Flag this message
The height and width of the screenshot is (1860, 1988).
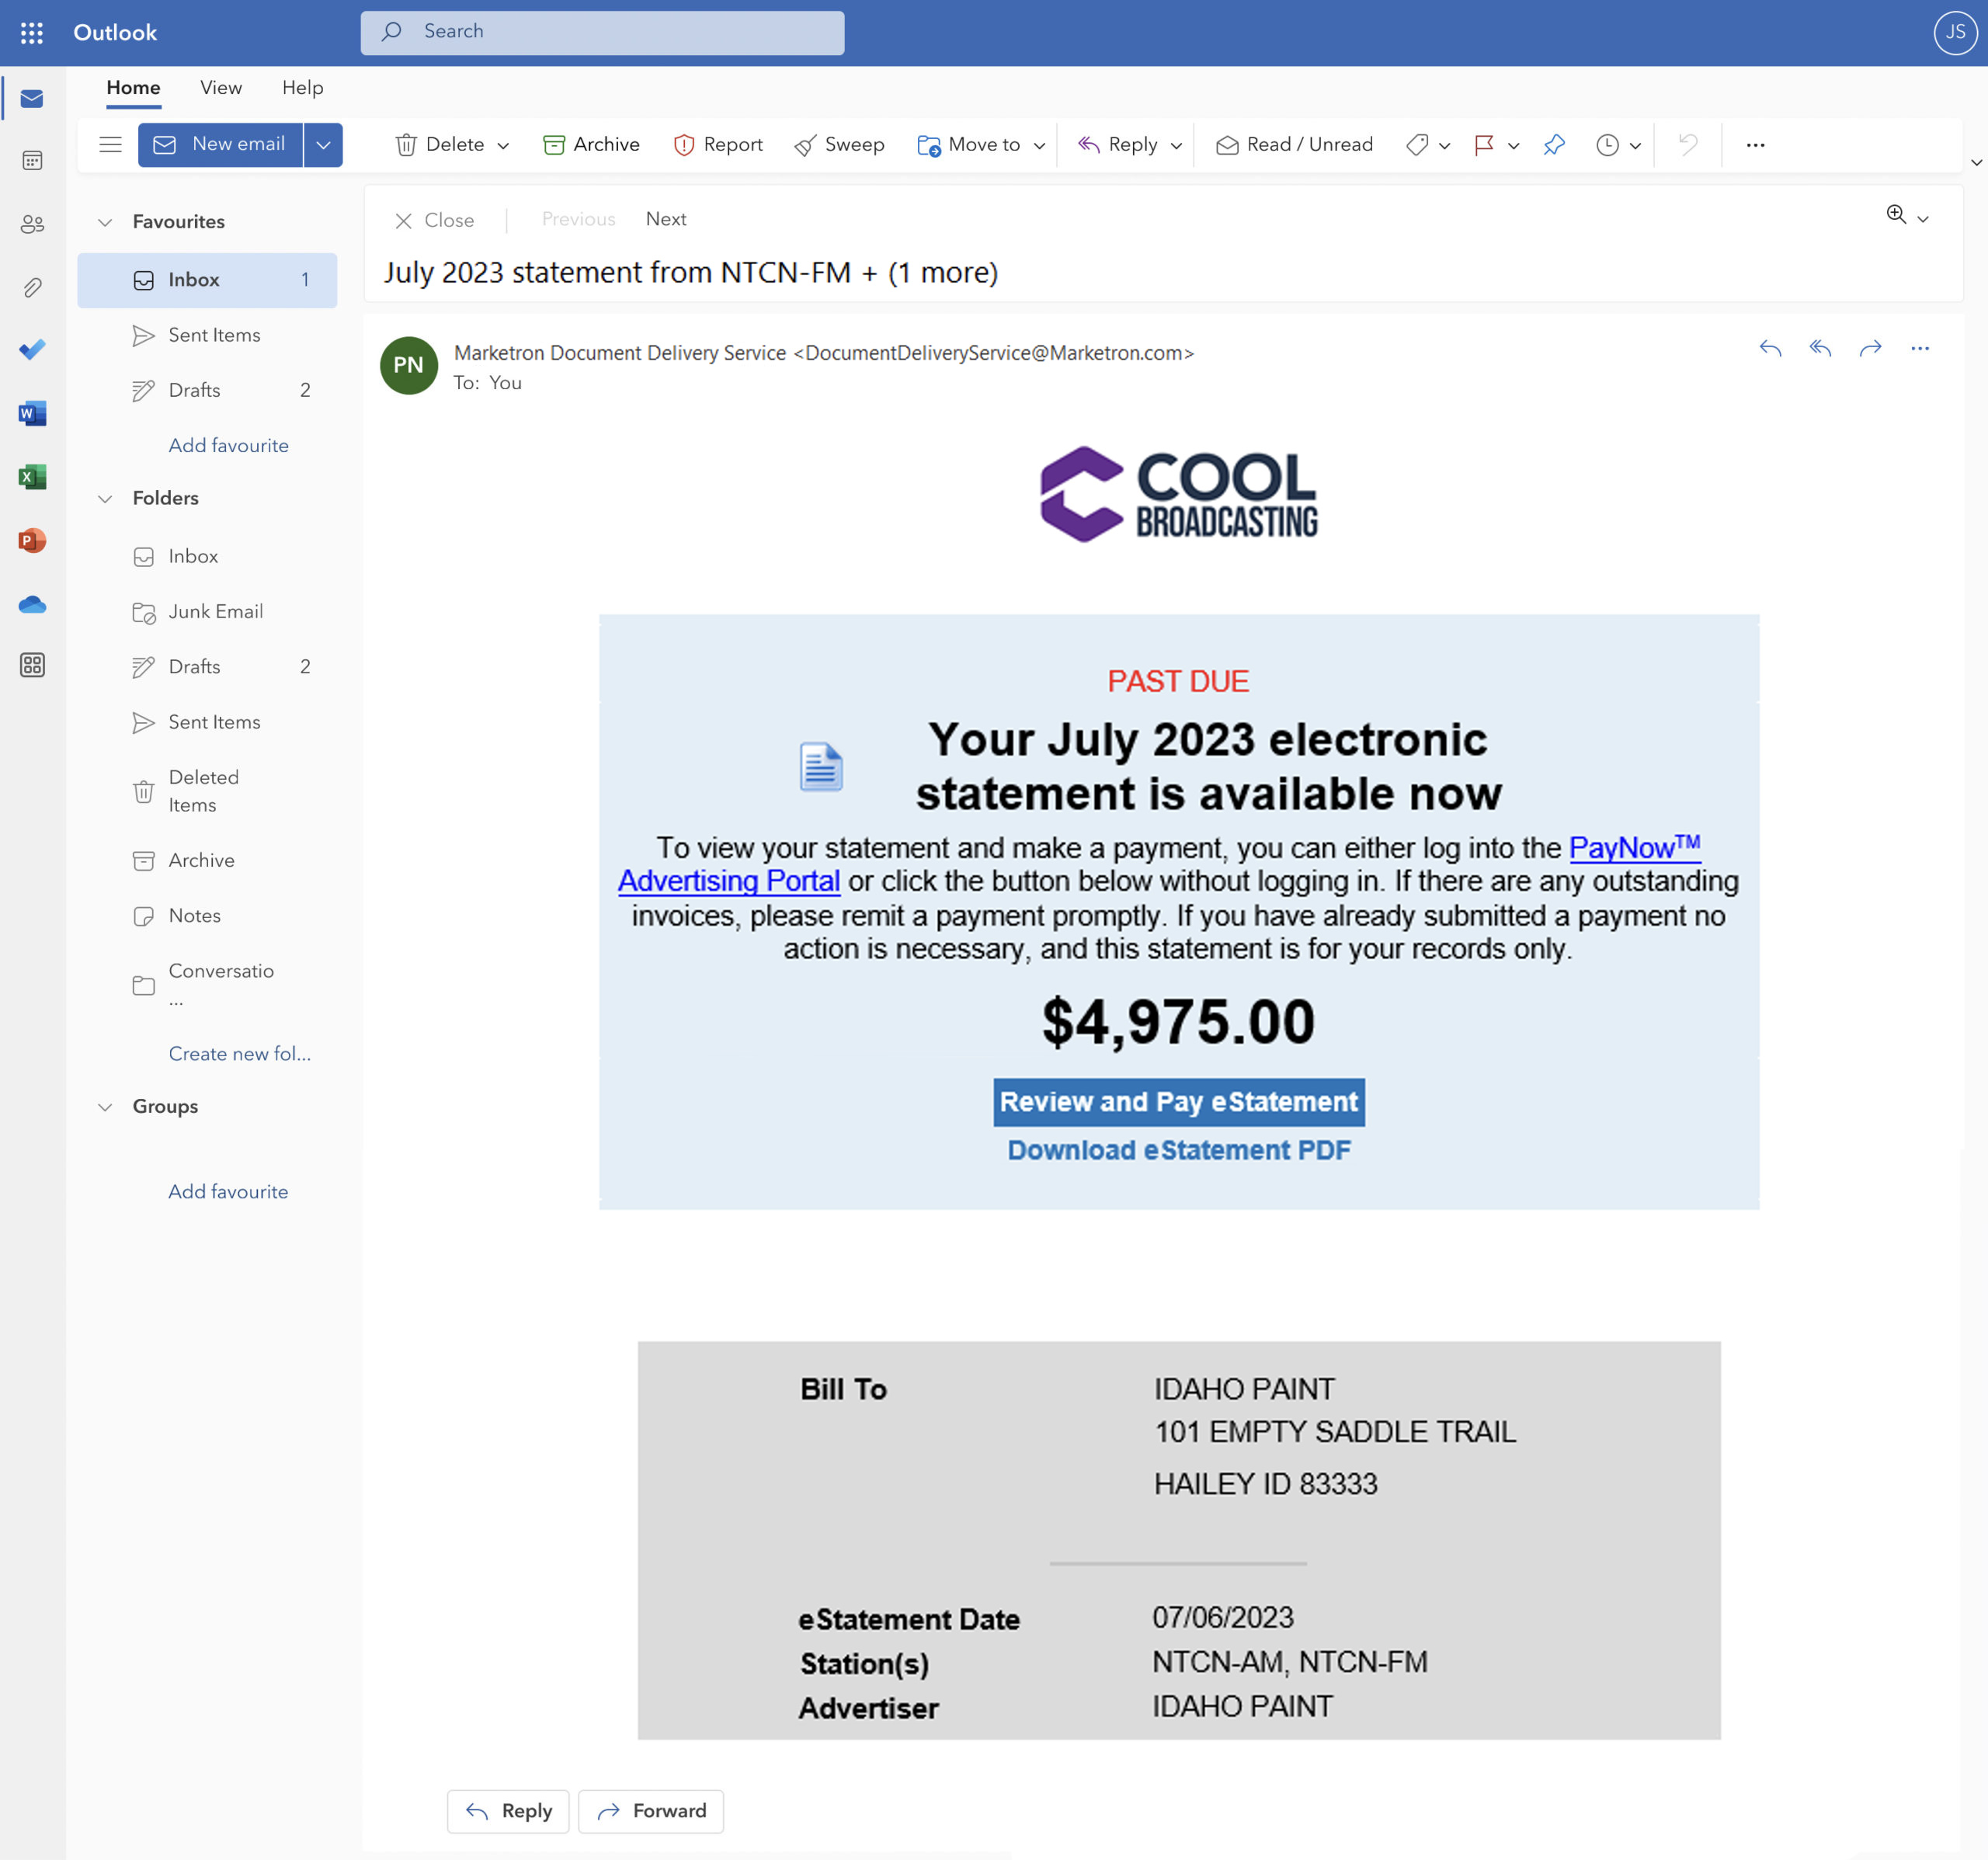[1484, 145]
